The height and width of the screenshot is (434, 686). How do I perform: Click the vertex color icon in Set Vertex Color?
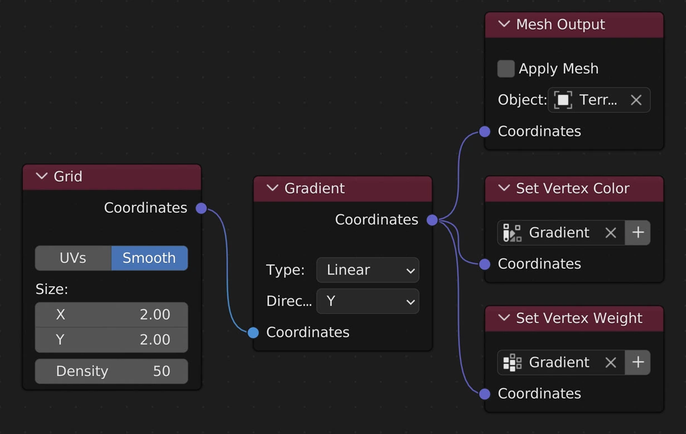512,233
